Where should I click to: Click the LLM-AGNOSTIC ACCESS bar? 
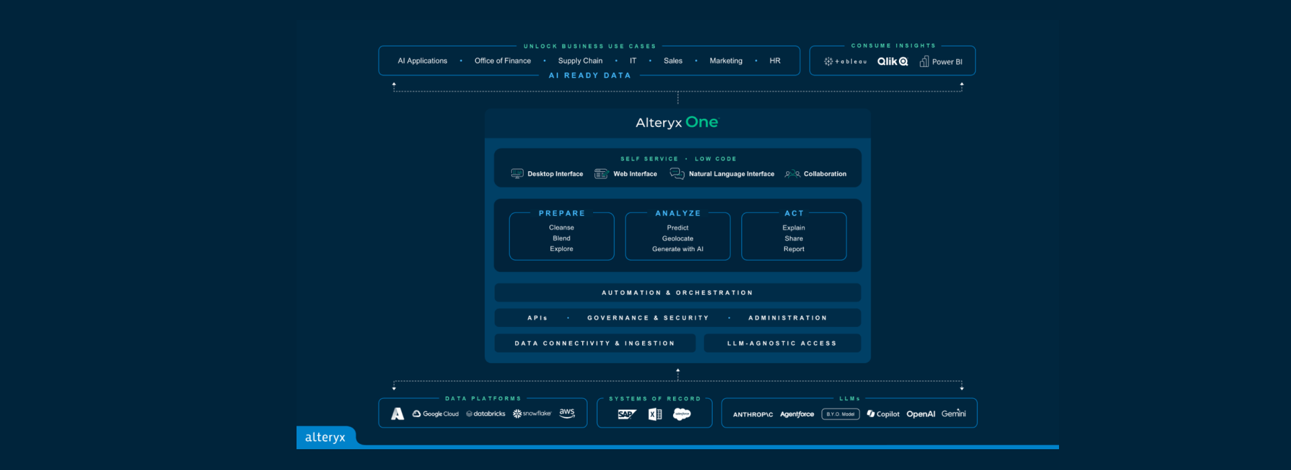(x=783, y=343)
